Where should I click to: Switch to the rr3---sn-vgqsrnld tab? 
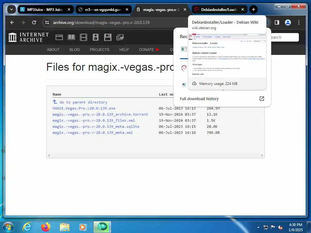point(103,9)
